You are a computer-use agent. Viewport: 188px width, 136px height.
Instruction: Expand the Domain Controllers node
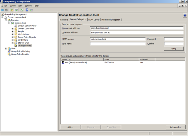(13, 29)
